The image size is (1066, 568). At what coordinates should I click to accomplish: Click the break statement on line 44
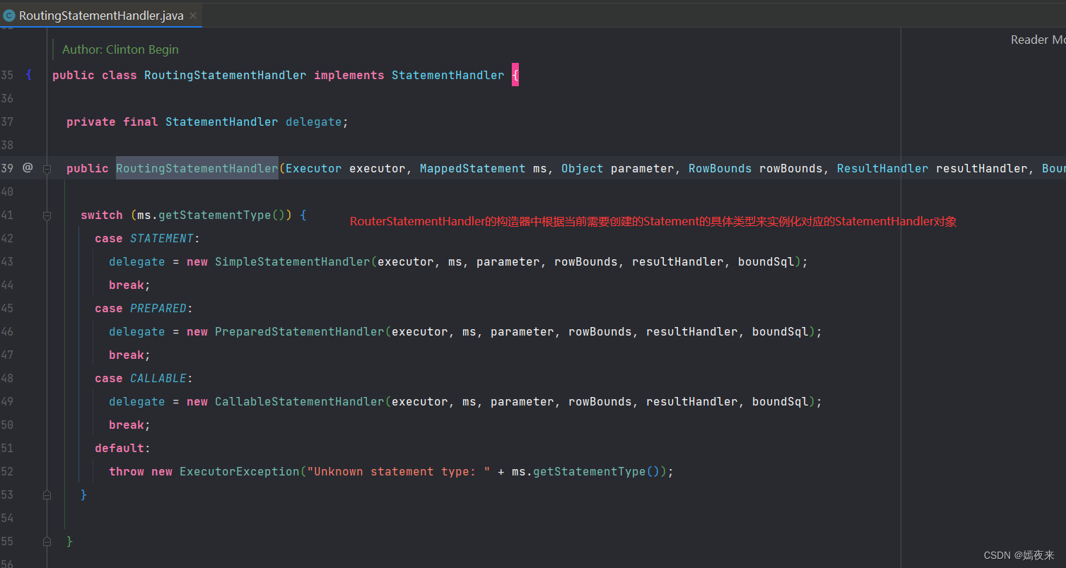coord(130,285)
